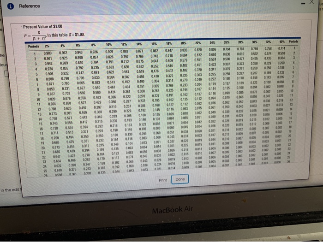Click value 0.322 in period 10, 12% column
This screenshot has height=242, width=323.
(127, 96)
